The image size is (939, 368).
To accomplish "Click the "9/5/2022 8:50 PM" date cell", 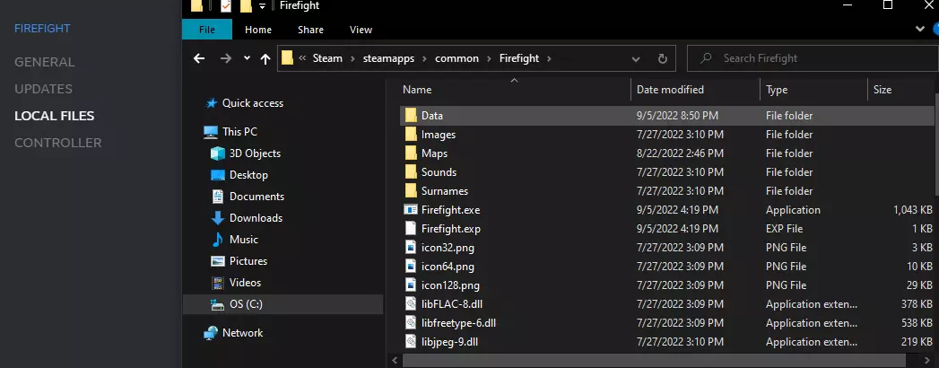I will coord(677,116).
